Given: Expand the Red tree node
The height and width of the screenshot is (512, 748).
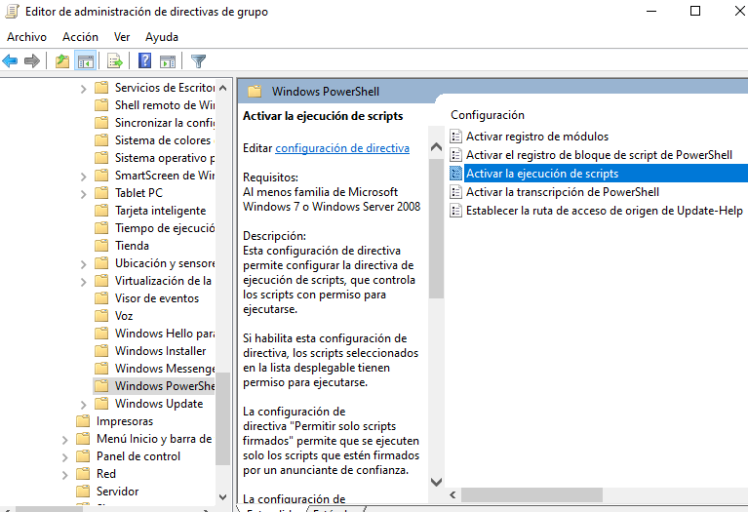Looking at the screenshot, I should 65,475.
